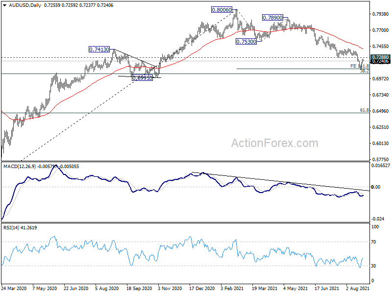The image size is (392, 294).
Task: Click the 0.77000 price axis value
Action: pos(381,30)
